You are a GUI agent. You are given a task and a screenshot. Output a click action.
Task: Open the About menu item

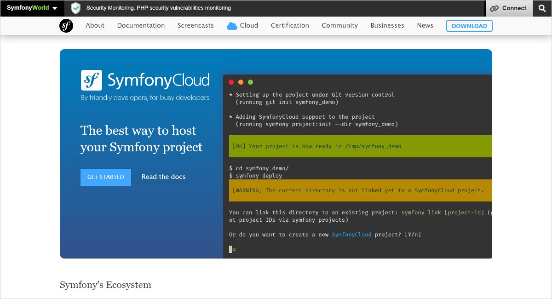(x=95, y=26)
